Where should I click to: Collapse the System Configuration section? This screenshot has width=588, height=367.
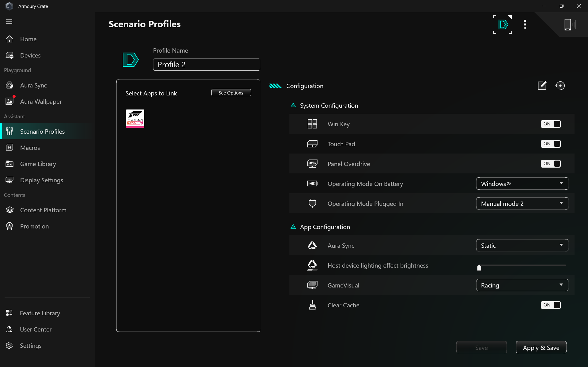tap(293, 105)
